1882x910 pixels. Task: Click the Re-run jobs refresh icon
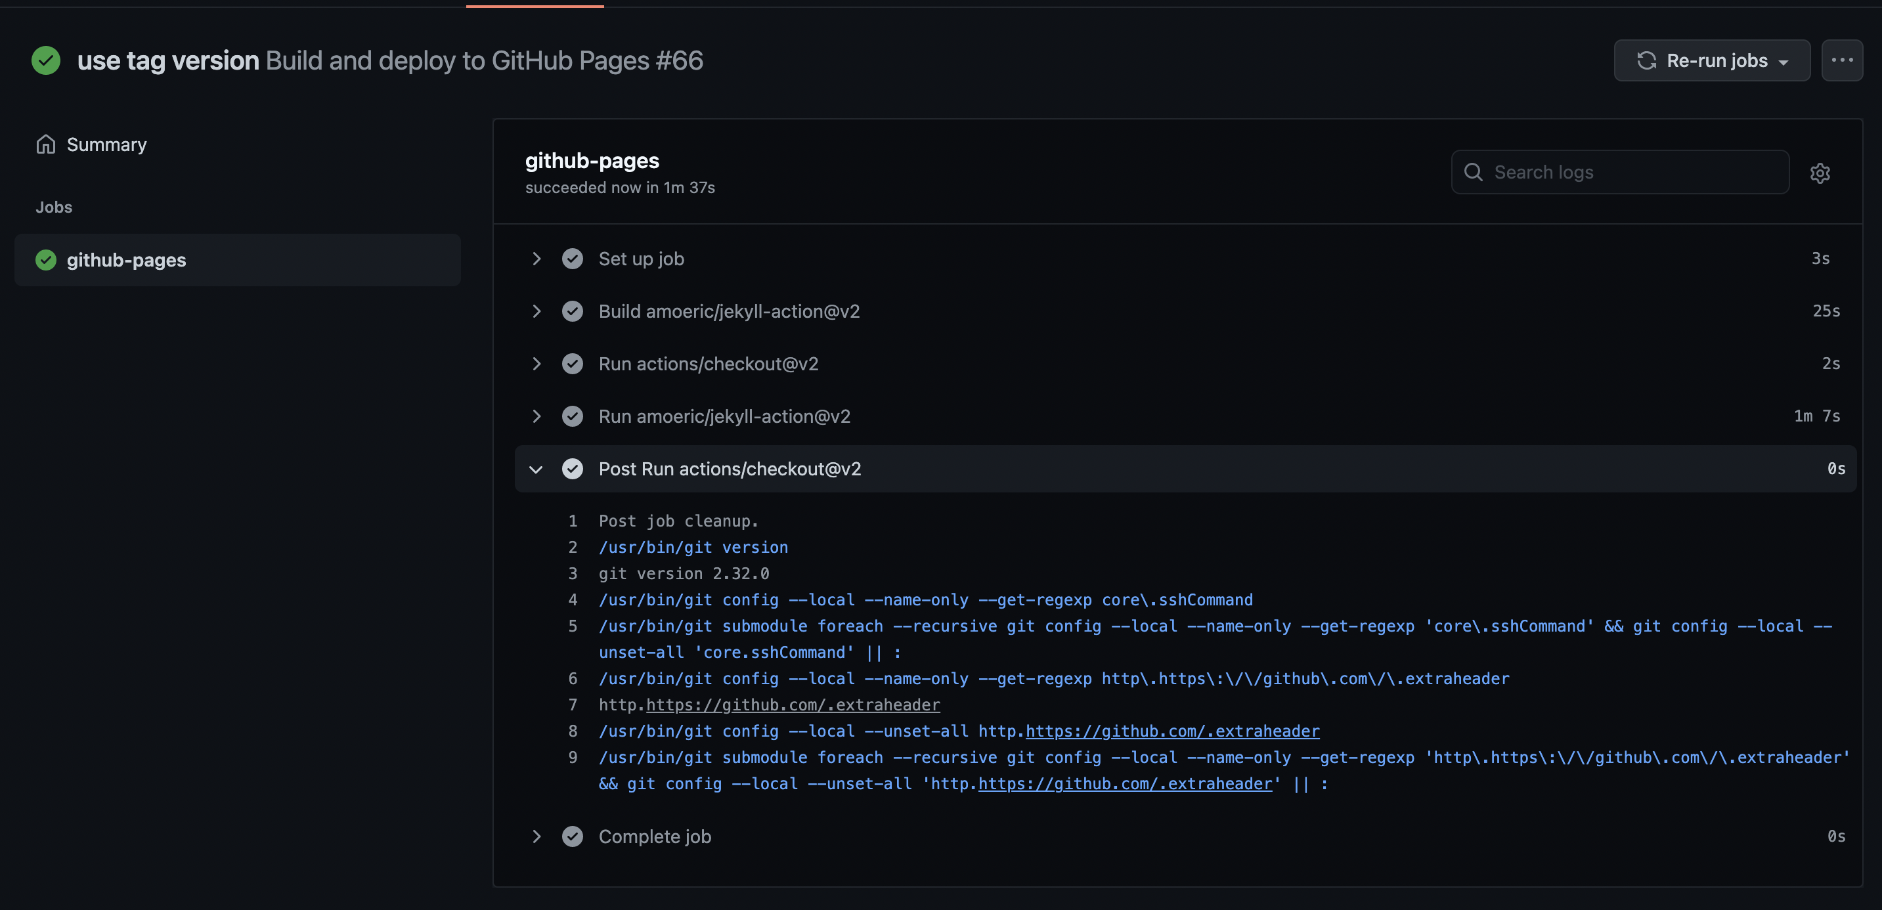point(1647,60)
